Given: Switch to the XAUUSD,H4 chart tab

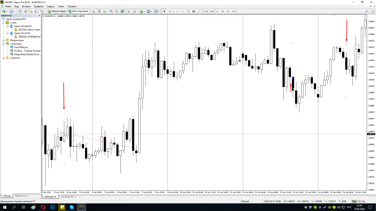Looking at the screenshot, I should coord(67,197).
